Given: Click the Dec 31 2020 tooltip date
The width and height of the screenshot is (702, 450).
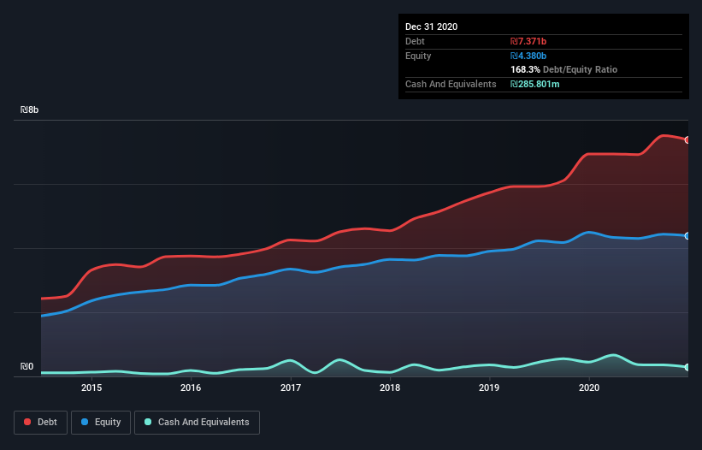Looking at the screenshot, I should coord(431,27).
